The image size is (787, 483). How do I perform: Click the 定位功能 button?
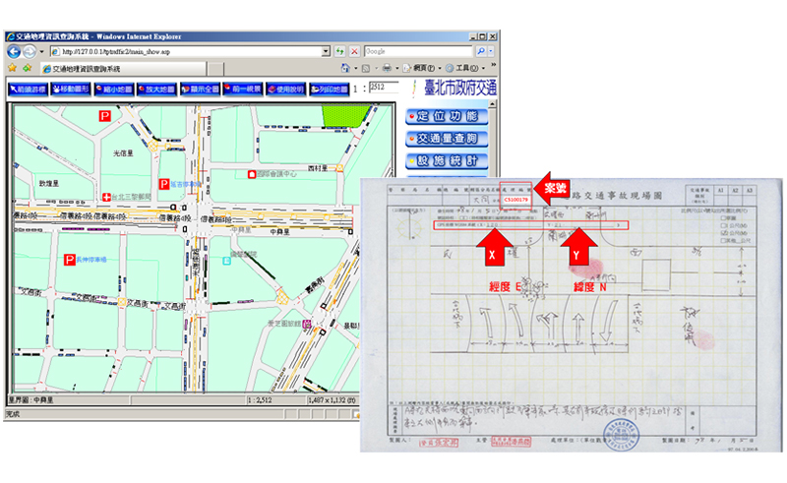tap(447, 116)
